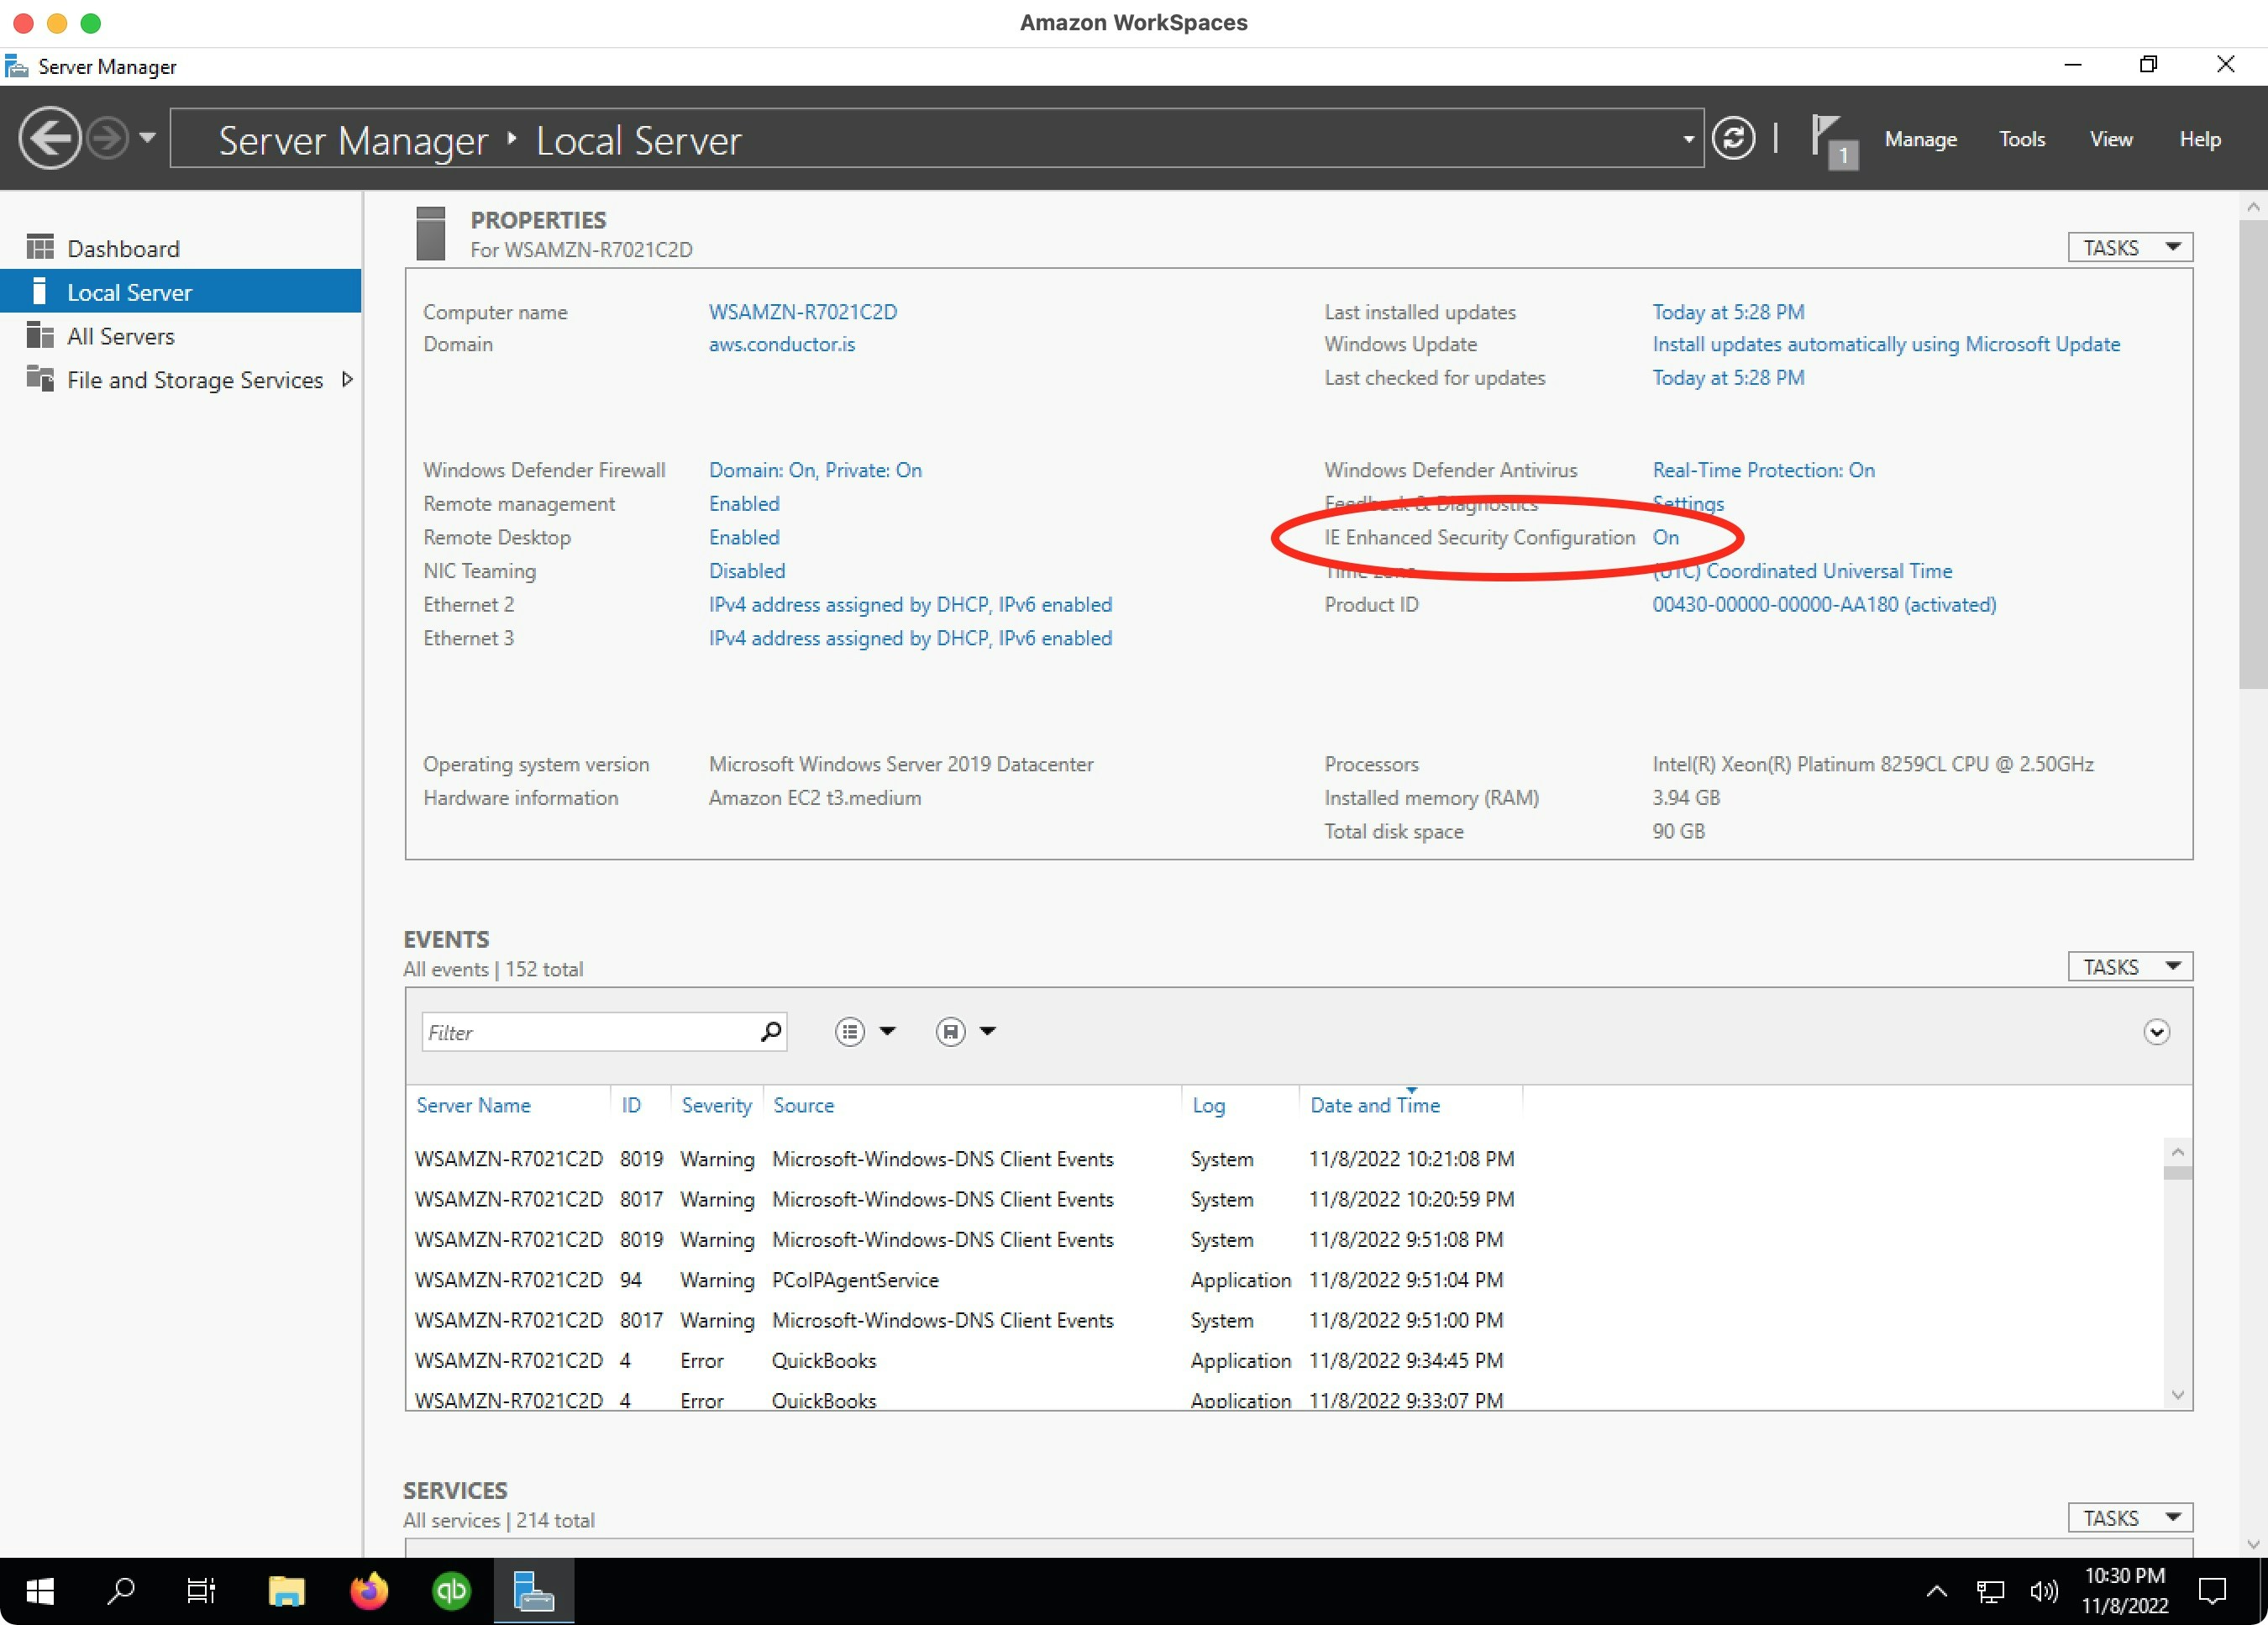Click events list scrollbar down arrow
This screenshot has height=1625, width=2268.
(2177, 1395)
